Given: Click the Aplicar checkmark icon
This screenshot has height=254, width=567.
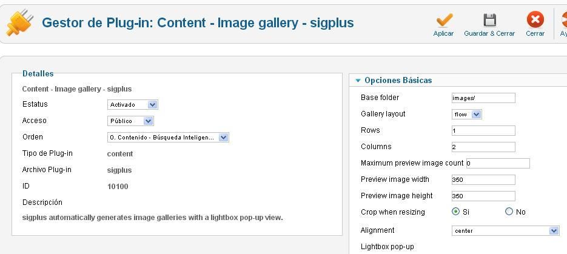Looking at the screenshot, I should [x=444, y=20].
